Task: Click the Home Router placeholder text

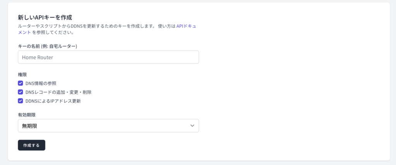Action: click(38, 57)
